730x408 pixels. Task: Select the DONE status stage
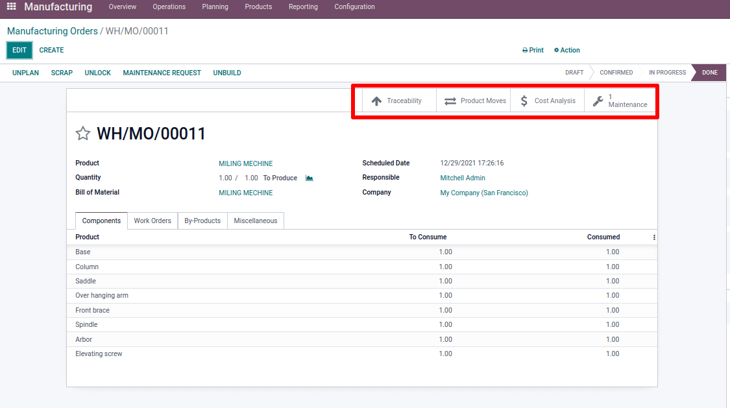coord(709,73)
